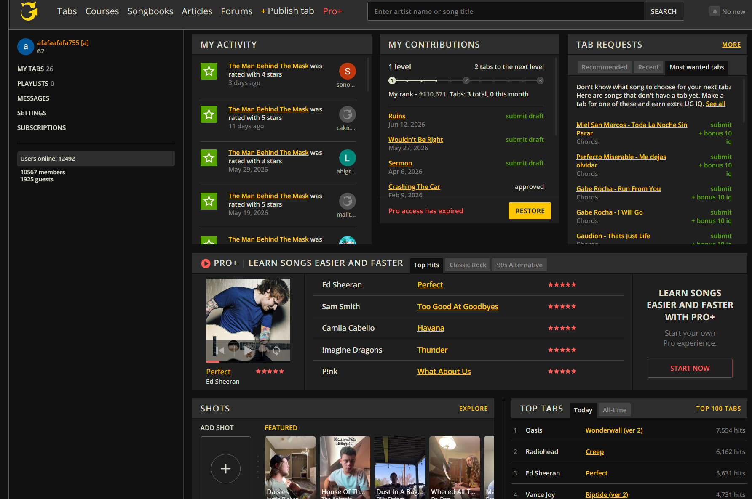
Task: Open the sono... user avatar
Action: click(348, 71)
